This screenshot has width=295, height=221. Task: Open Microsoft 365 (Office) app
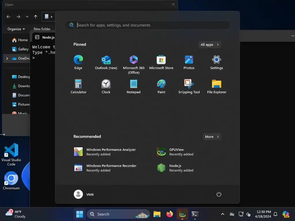[x=134, y=65]
